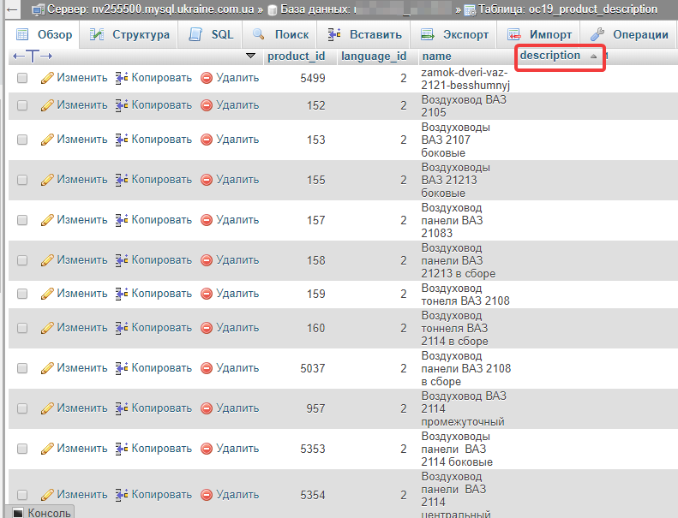
Task: Click Изменить for product 158
Action: [82, 259]
